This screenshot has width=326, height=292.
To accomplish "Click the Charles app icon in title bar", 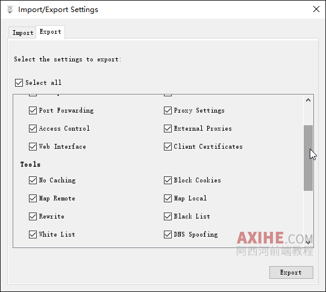I will 10,10.
